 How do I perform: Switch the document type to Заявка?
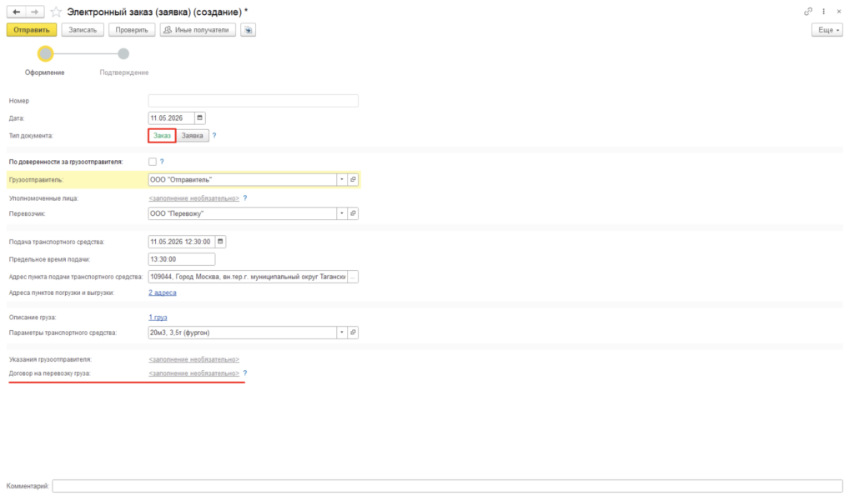click(x=193, y=136)
